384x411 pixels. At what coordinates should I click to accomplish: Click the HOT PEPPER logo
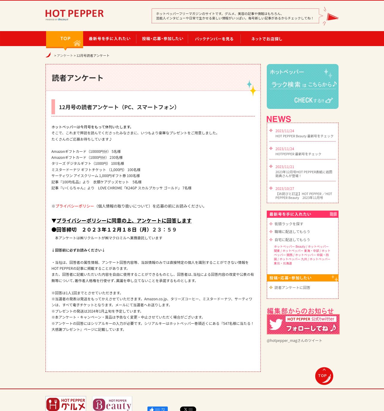pyautogui.click(x=74, y=15)
